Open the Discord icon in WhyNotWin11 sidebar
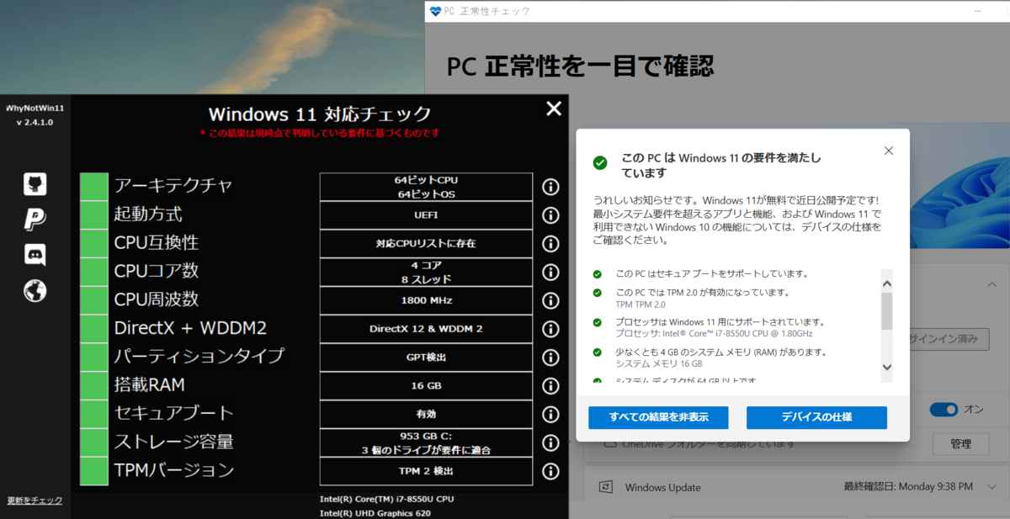Image resolution: width=1010 pixels, height=519 pixels. pyautogui.click(x=35, y=255)
